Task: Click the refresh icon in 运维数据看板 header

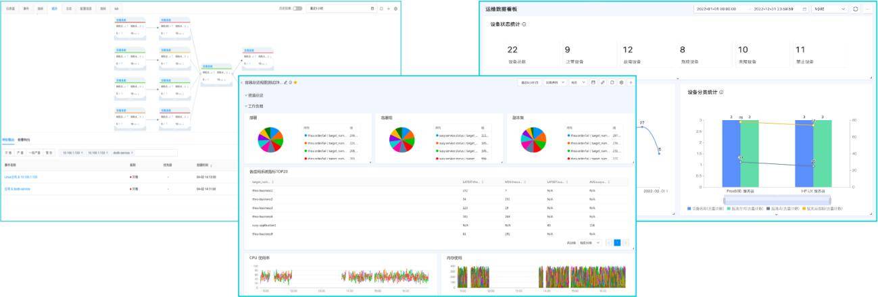Action: pos(856,9)
